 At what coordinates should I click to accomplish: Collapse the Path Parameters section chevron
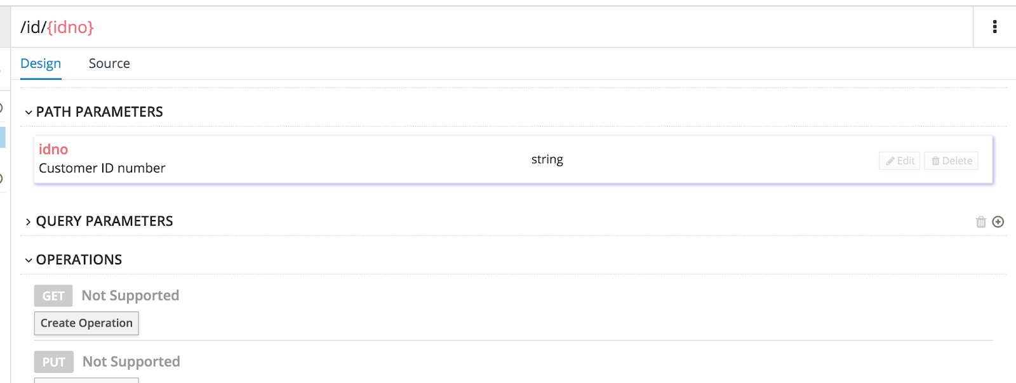(29, 112)
